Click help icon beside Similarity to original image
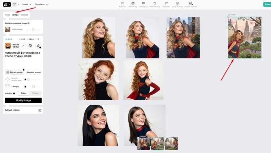 [x=29, y=23]
